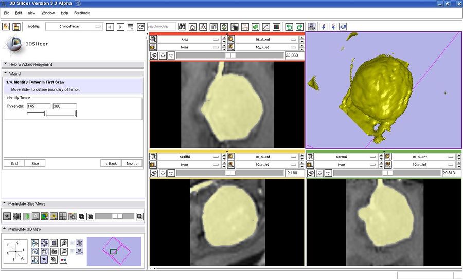Collapse the Manipulate Slice Views panel
The width and height of the screenshot is (463, 280).
(5, 204)
